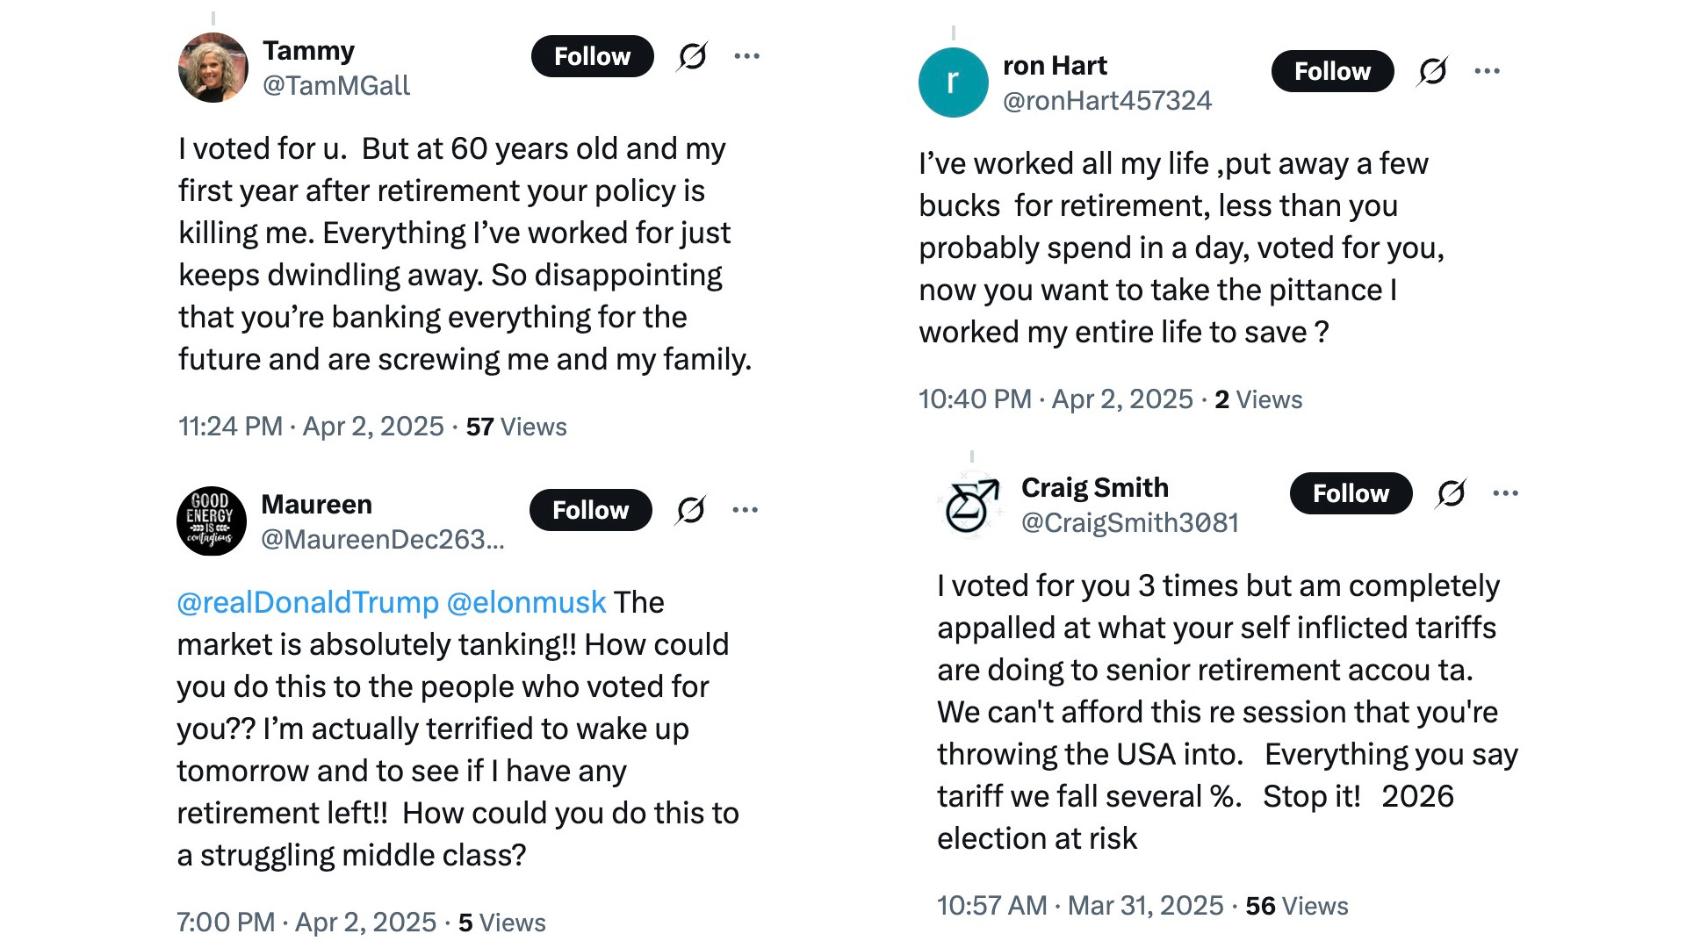The height and width of the screenshot is (948, 1686).
Task: Open the @elonmusk mention link
Action: click(527, 603)
